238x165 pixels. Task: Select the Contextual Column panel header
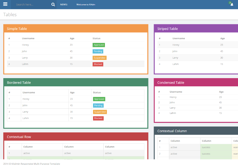click(x=196, y=131)
